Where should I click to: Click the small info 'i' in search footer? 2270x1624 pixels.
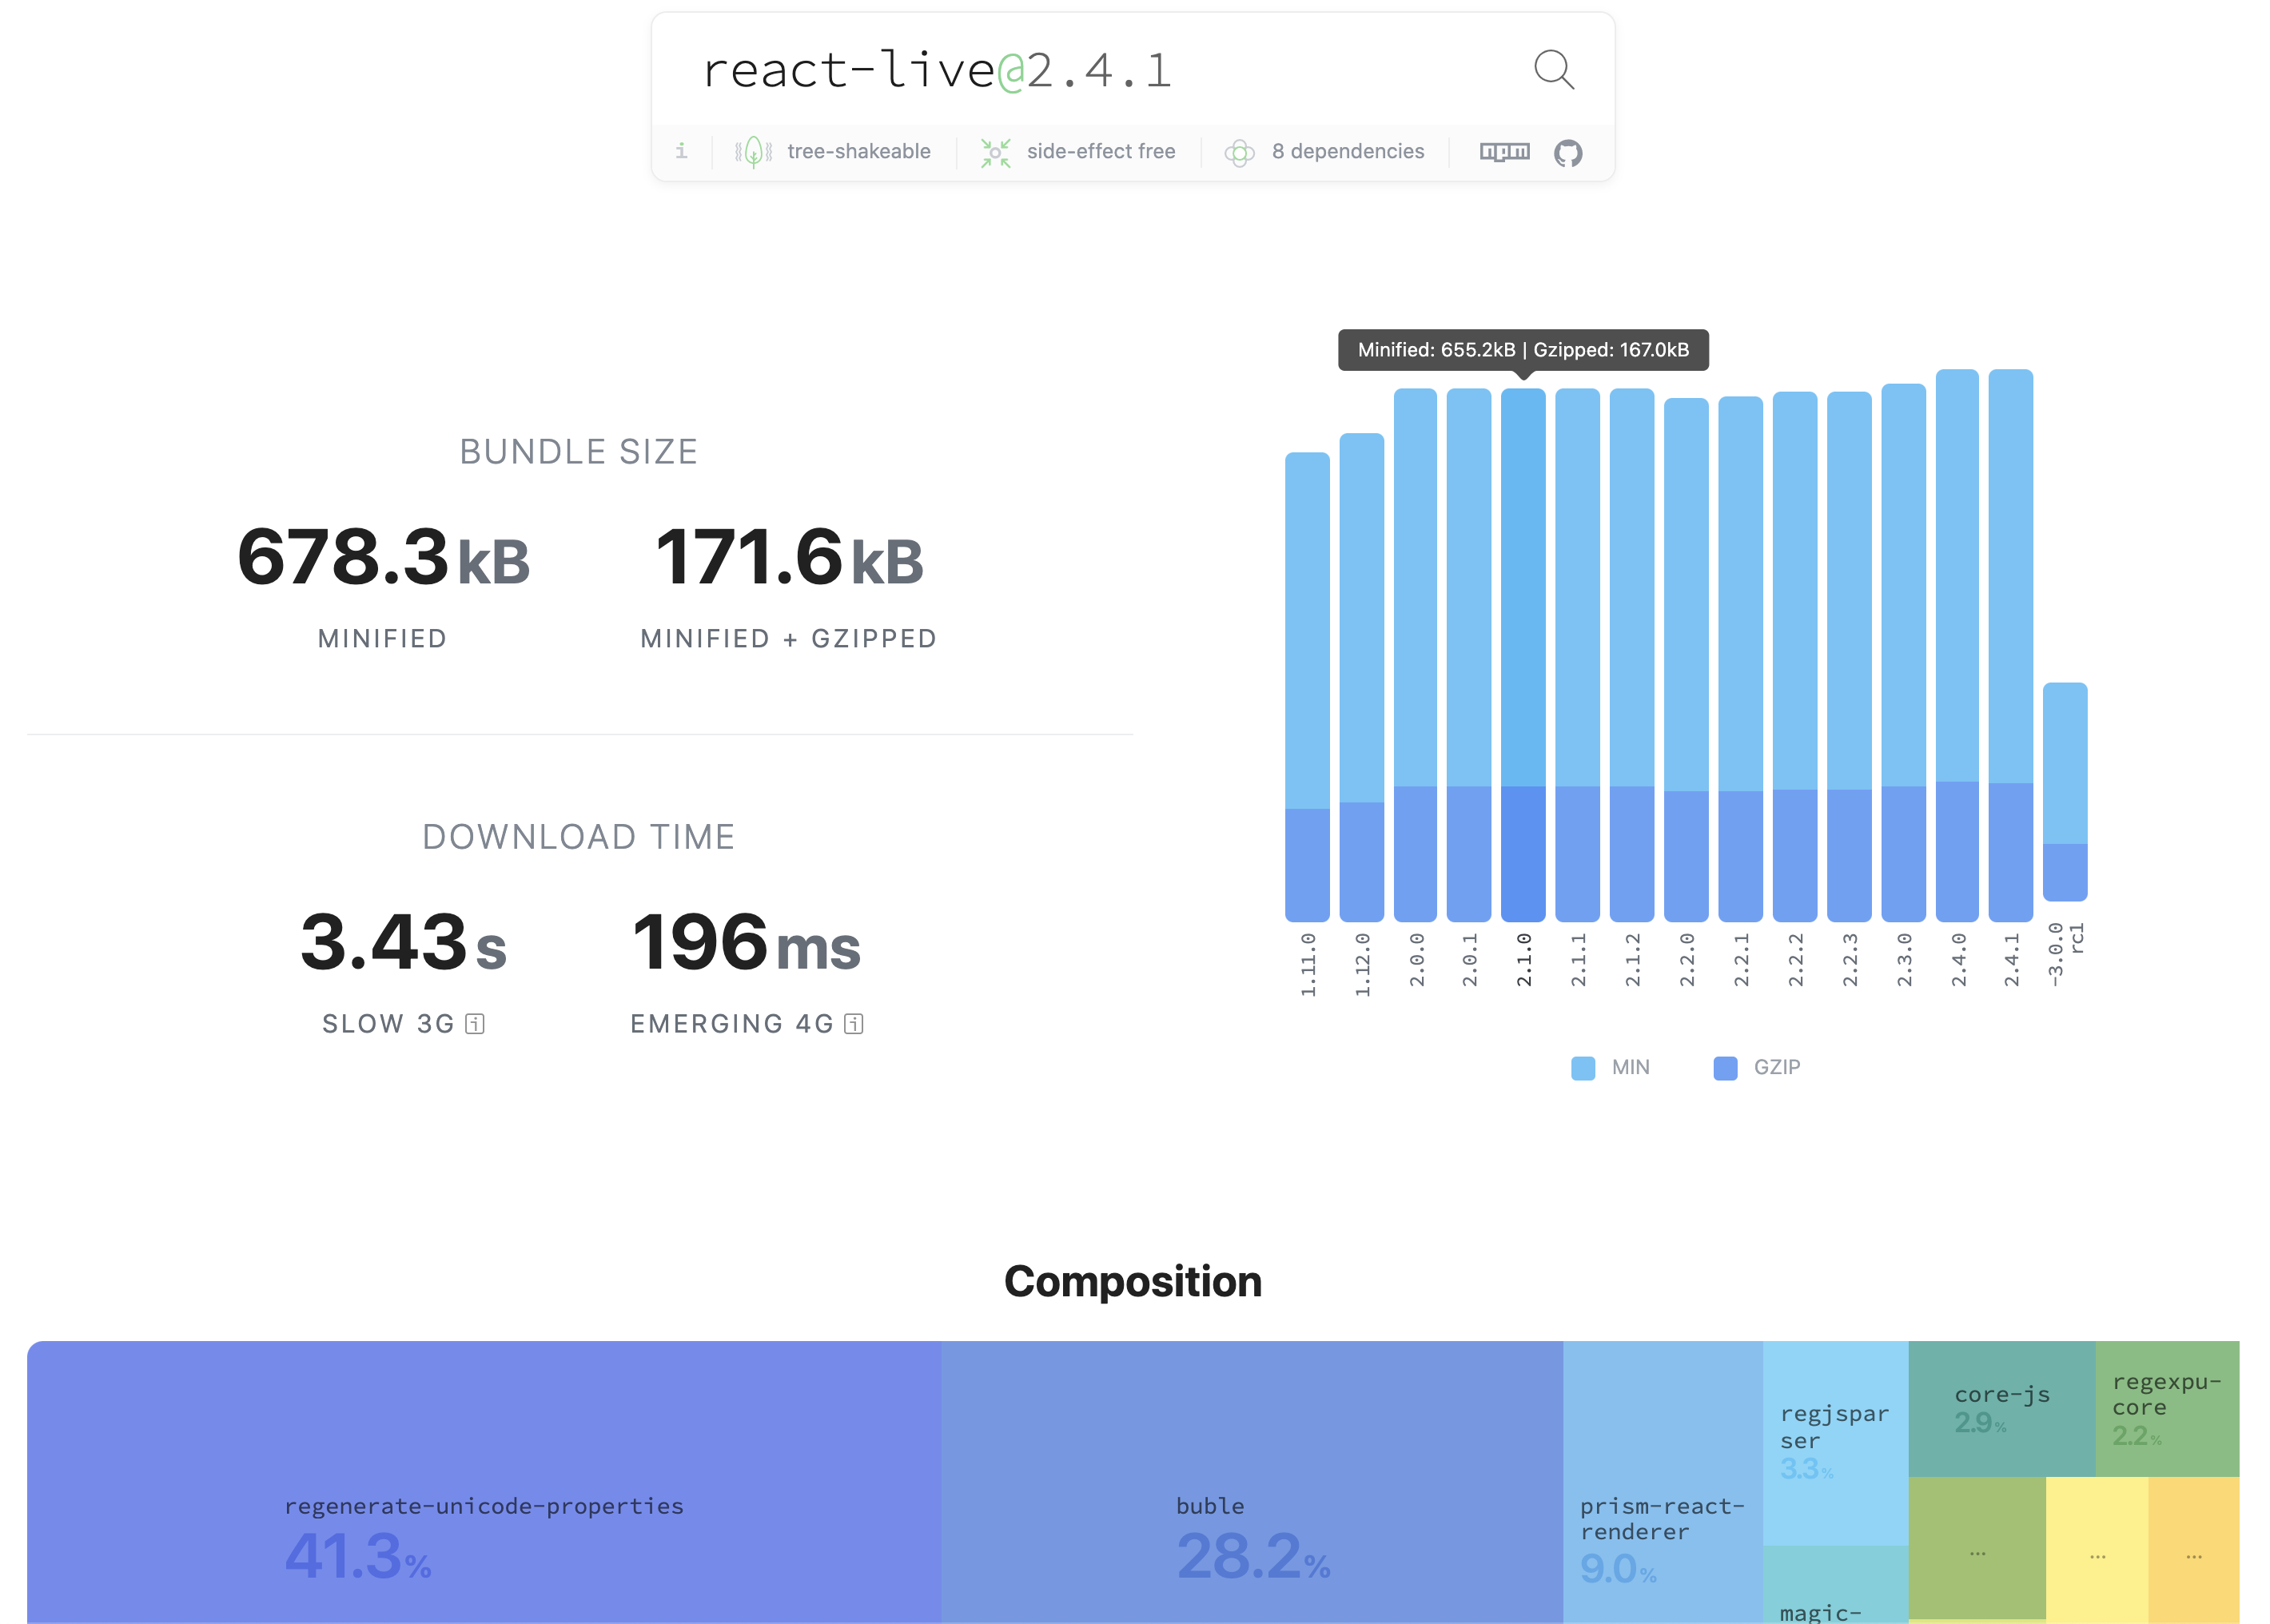[681, 151]
